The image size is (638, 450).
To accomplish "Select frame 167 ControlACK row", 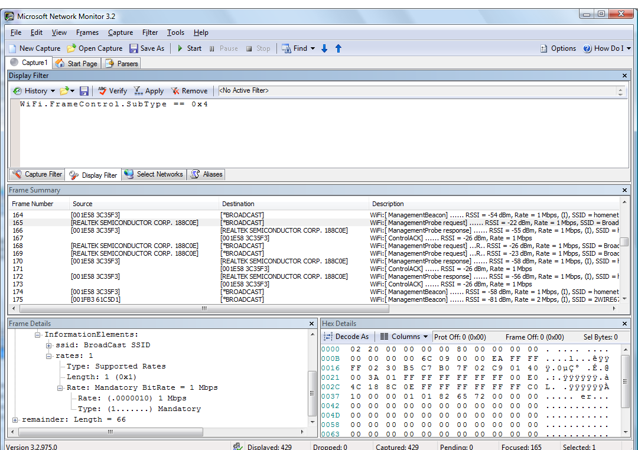I will click(314, 238).
